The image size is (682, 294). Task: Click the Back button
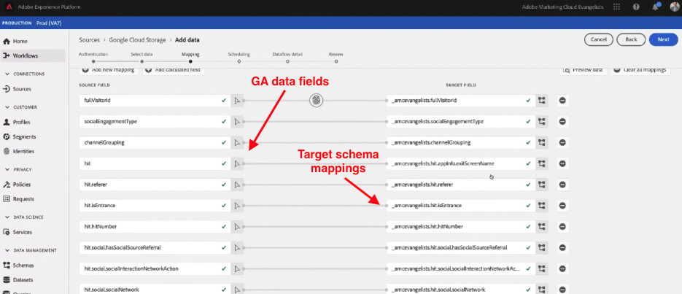[x=631, y=39]
